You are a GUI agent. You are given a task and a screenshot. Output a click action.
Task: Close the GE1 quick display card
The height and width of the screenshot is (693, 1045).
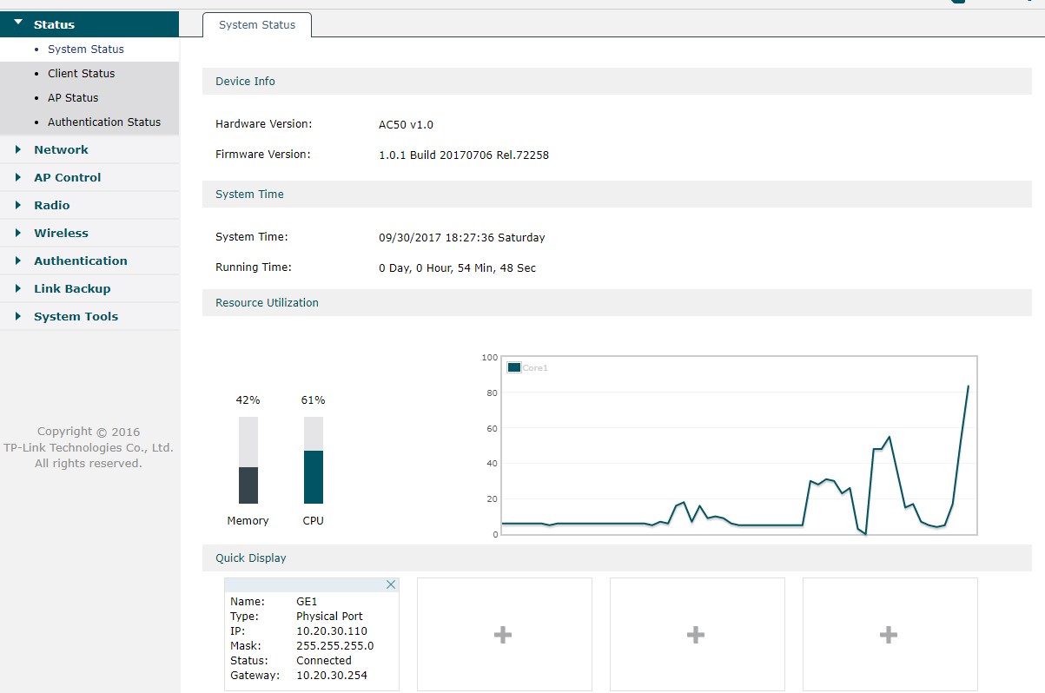point(391,585)
